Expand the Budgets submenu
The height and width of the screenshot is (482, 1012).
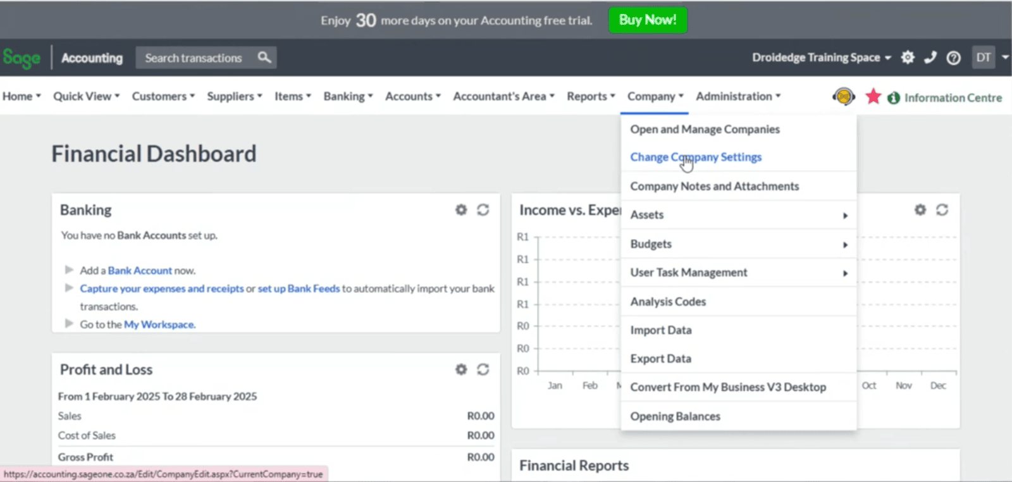coord(739,244)
